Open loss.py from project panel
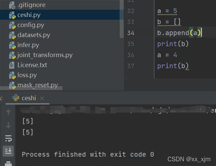Viewport: 216px width, 166px height. click(x=27, y=75)
